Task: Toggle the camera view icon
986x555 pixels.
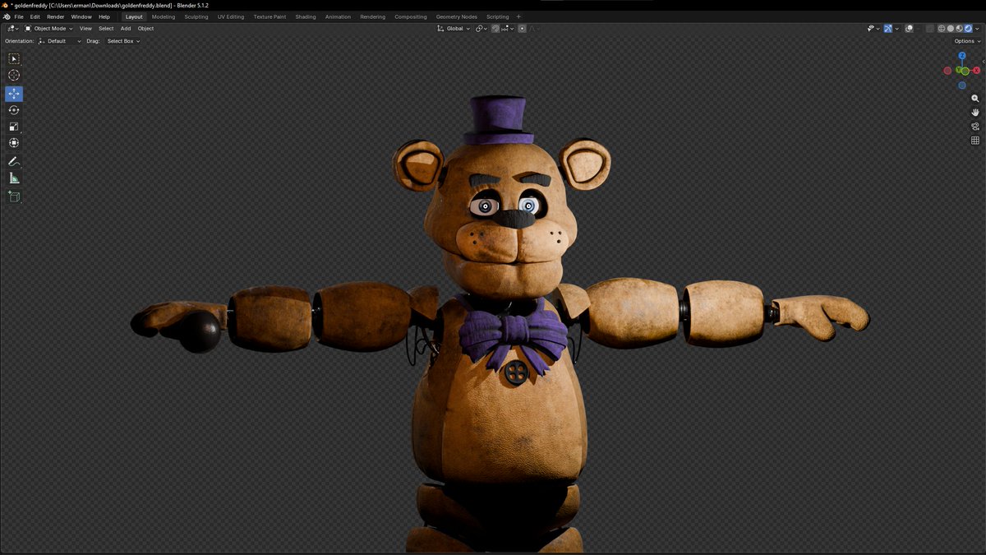Action: (975, 126)
